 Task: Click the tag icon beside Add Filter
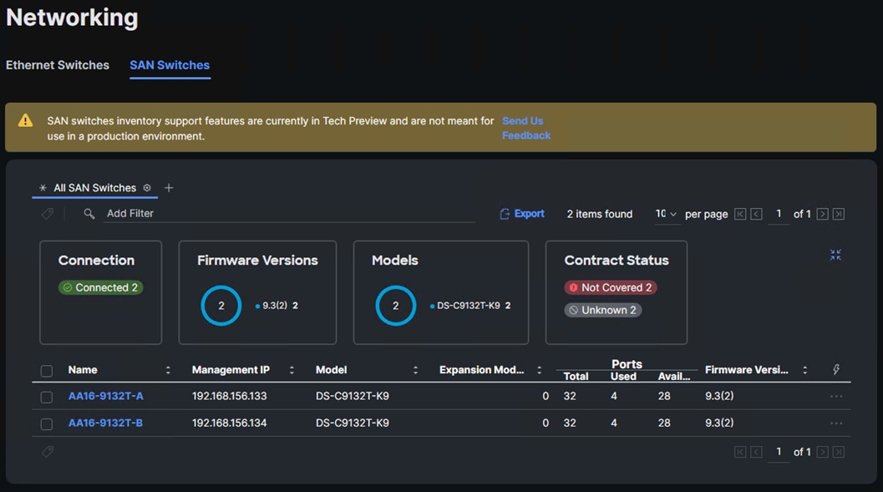click(x=48, y=214)
